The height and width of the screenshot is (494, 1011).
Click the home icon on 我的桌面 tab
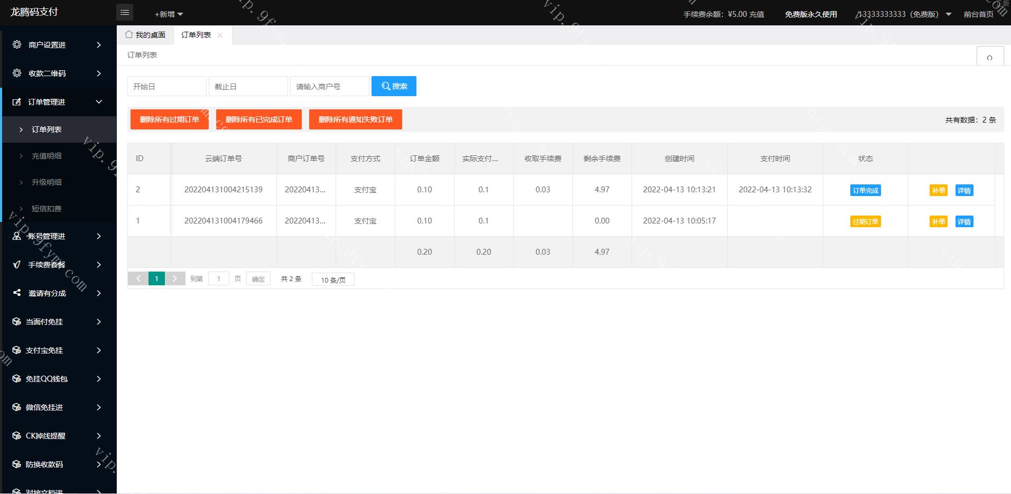pos(129,35)
